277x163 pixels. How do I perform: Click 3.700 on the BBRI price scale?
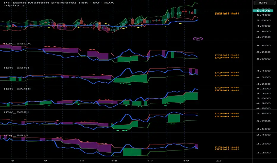click(x=263, y=121)
